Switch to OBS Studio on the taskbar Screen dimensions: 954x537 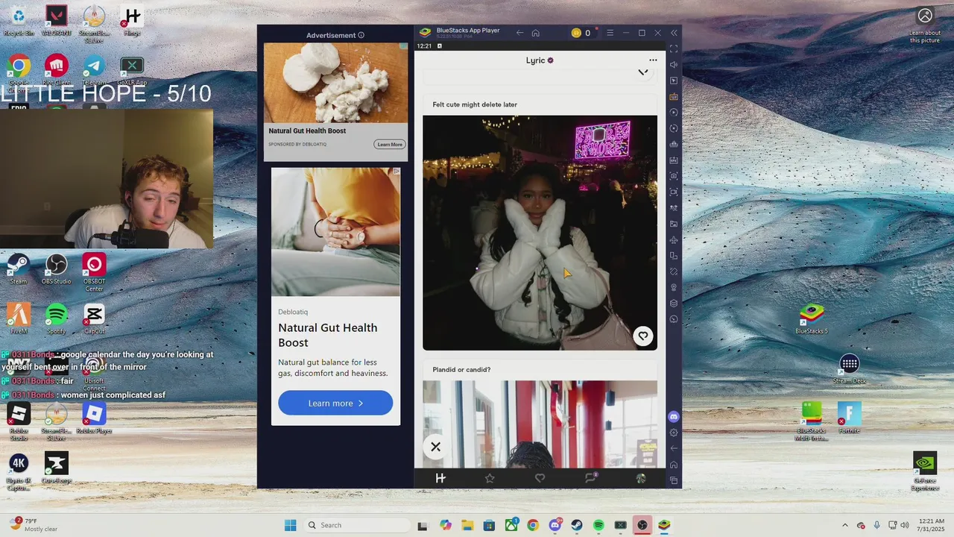[642, 525]
